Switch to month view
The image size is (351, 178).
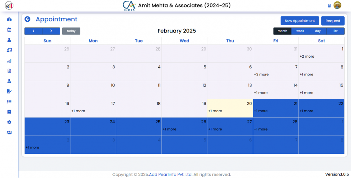[282, 31]
